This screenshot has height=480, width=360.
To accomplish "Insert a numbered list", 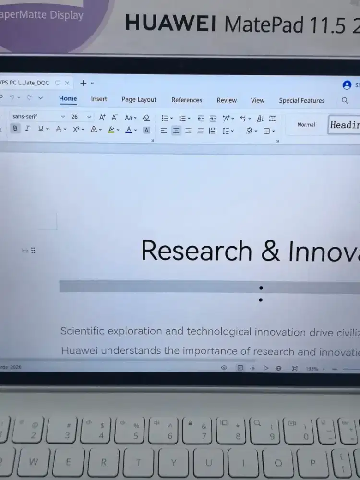I will point(182,118).
